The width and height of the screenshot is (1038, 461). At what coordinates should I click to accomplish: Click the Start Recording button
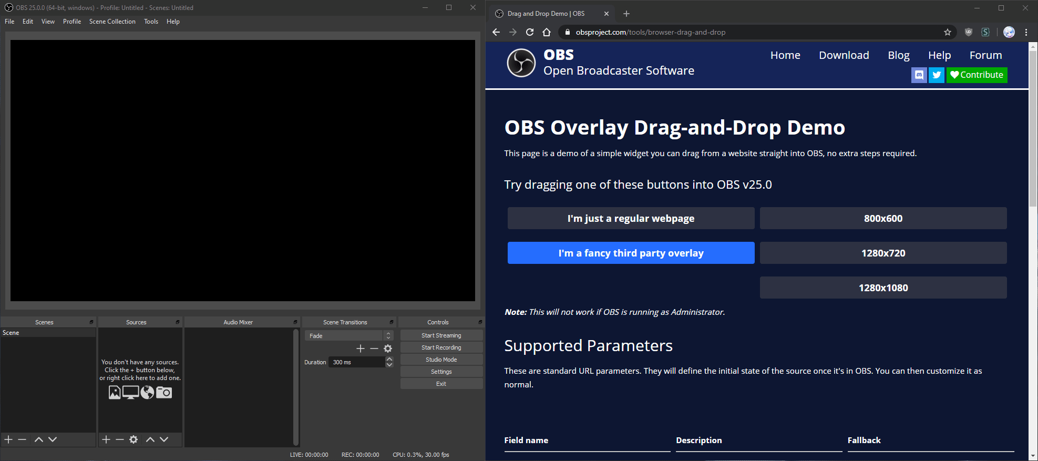click(x=441, y=347)
